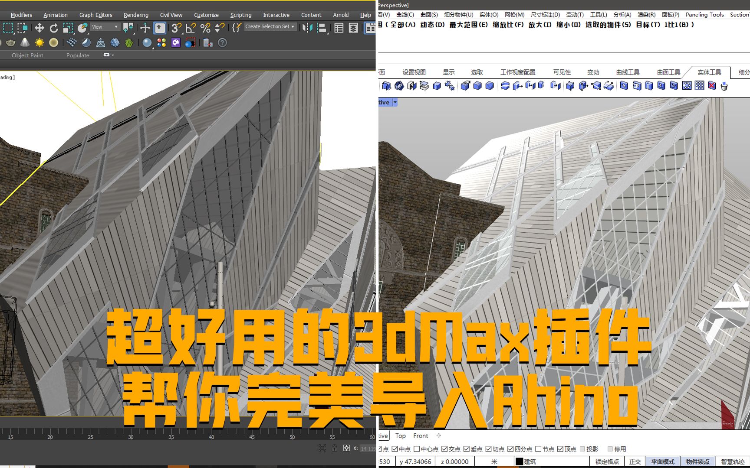Open the Material Editor sphere icon
The width and height of the screenshot is (750, 468).
pyautogui.click(x=147, y=43)
